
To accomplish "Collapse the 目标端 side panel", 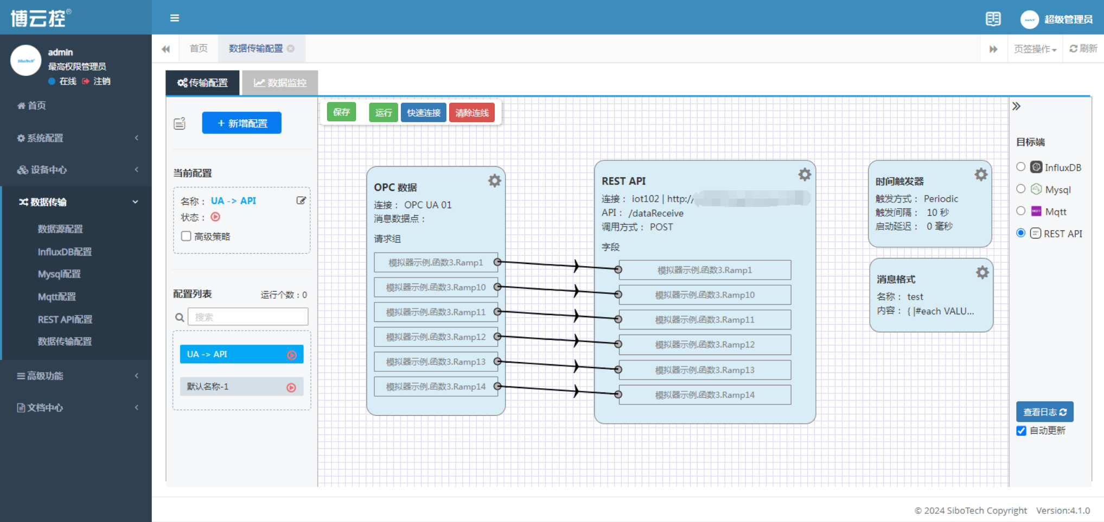I will tap(1016, 106).
